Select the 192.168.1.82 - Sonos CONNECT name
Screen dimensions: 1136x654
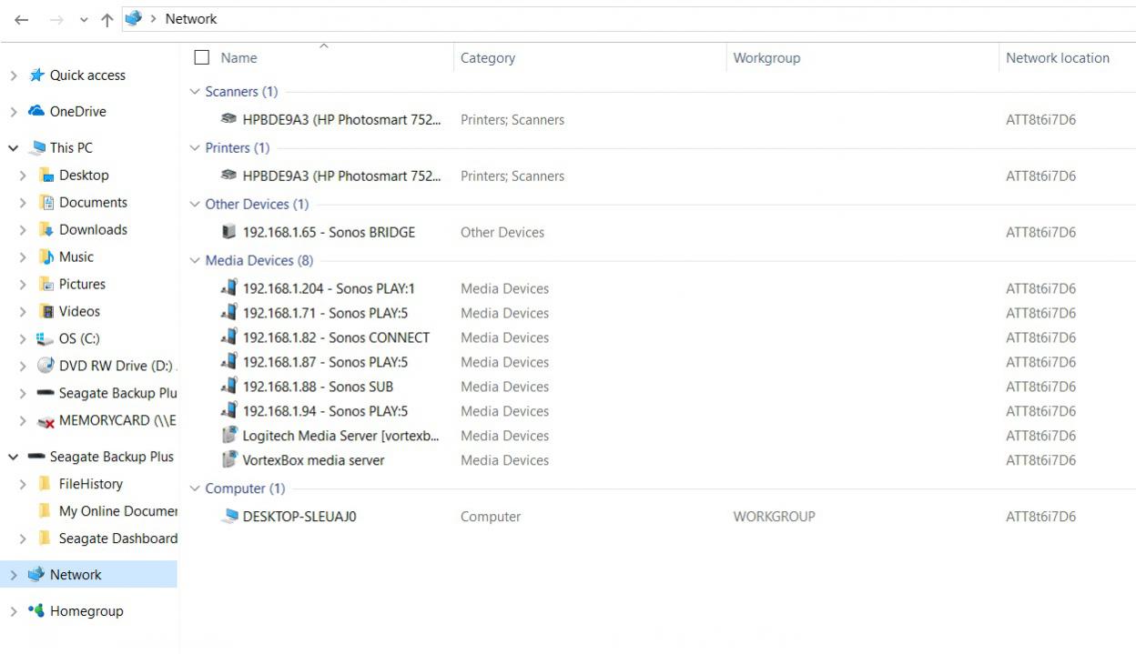[336, 337]
